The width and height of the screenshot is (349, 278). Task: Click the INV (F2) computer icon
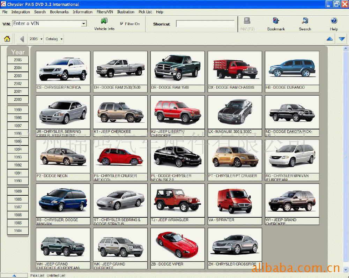pos(247,21)
